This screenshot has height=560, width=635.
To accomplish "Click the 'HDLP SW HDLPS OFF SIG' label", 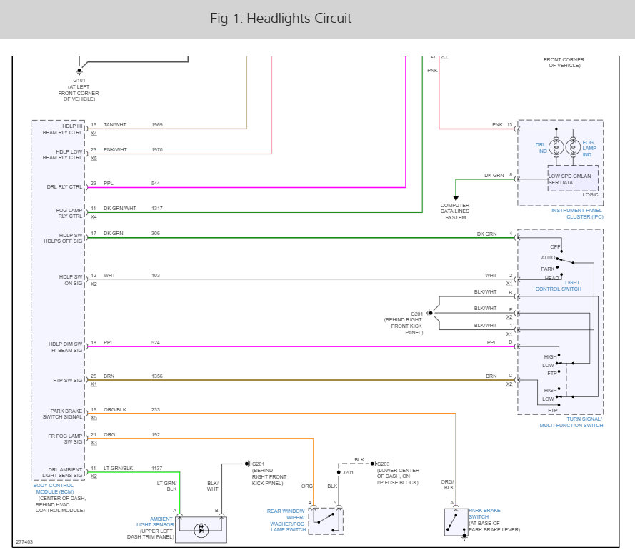I will pyautogui.click(x=63, y=238).
